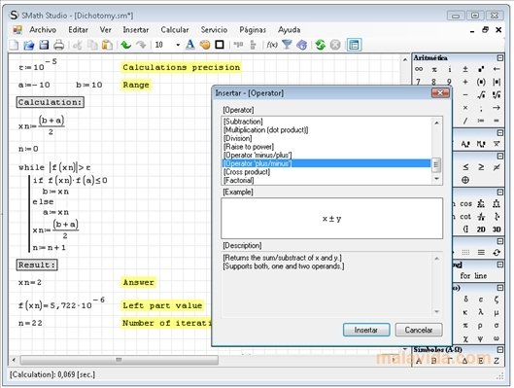Screen dimensions: 514x388
Task: Insert the absolute value |▪| operator
Action: [497, 82]
